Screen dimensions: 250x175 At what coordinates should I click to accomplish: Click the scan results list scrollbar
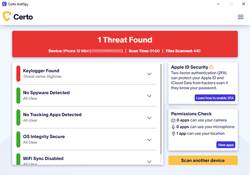pyautogui.click(x=161, y=109)
